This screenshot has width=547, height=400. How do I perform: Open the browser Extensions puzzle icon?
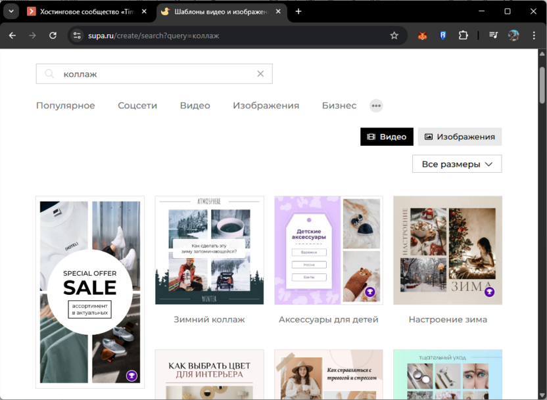(464, 35)
